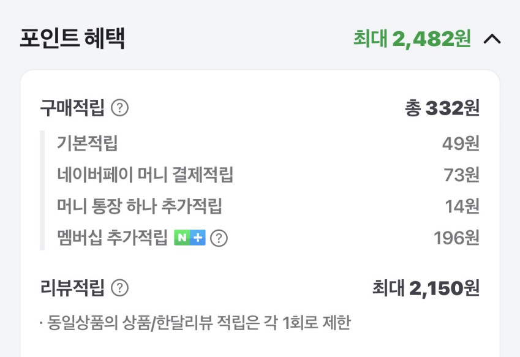Select the 기본적립 row label
The image size is (520, 357).
(87, 143)
